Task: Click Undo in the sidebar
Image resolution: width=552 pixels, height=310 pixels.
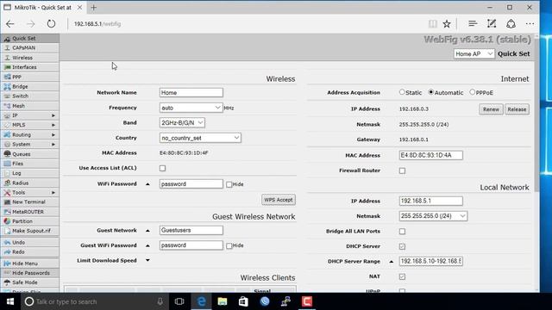Action: tap(29, 243)
